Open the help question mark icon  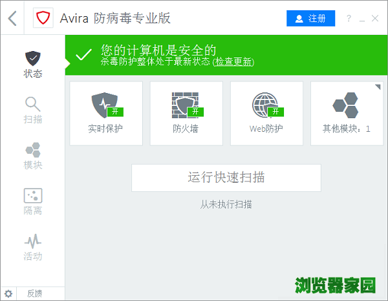[x=349, y=19]
